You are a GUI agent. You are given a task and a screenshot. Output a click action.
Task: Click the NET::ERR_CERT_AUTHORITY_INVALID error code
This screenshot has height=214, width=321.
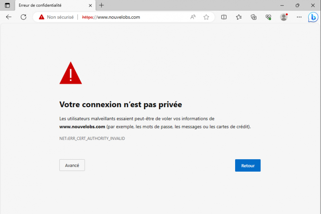coord(92,138)
